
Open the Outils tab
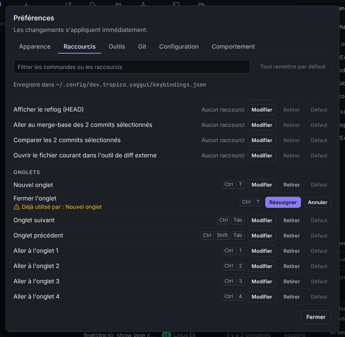[117, 47]
